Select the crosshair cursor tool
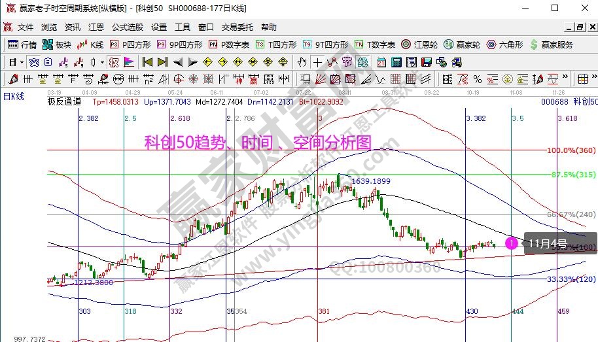598x342 pixels. point(317,62)
